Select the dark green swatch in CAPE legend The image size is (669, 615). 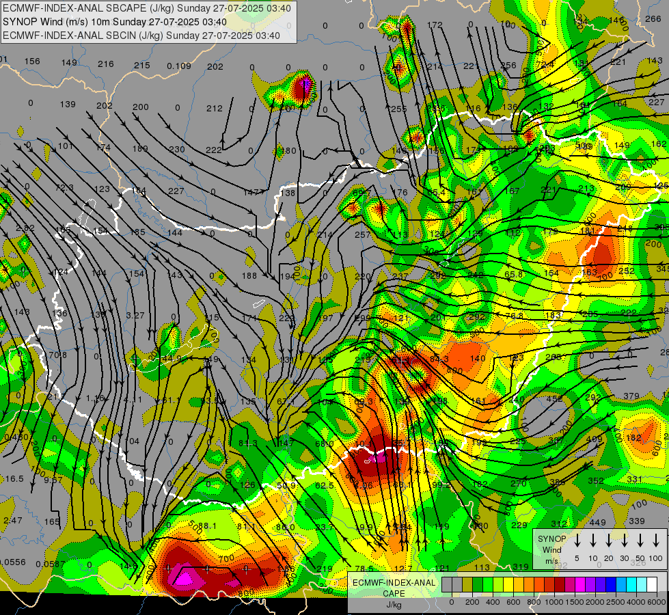478,585
